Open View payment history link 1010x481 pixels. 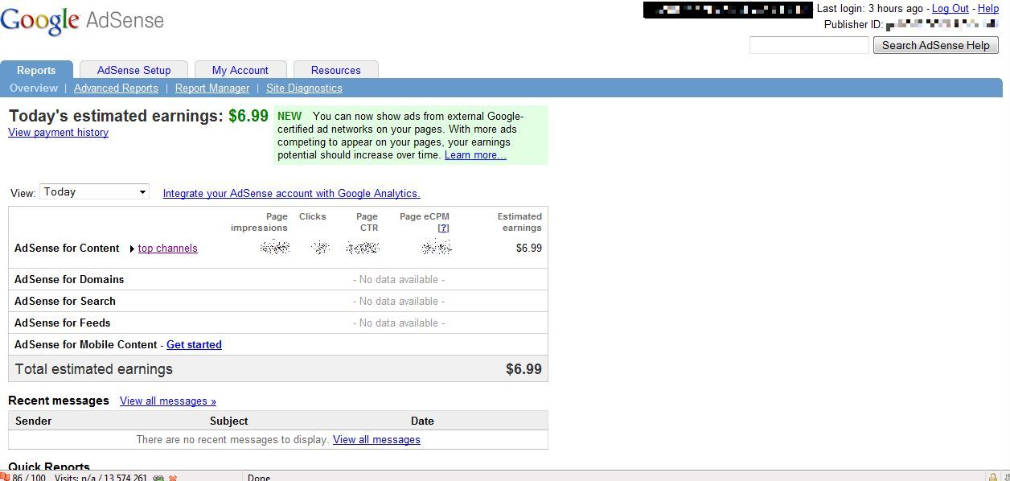(58, 132)
